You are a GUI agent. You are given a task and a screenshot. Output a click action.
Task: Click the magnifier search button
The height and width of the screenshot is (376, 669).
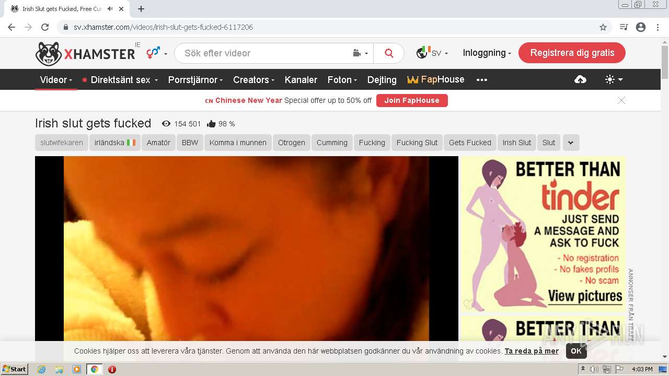(x=389, y=53)
